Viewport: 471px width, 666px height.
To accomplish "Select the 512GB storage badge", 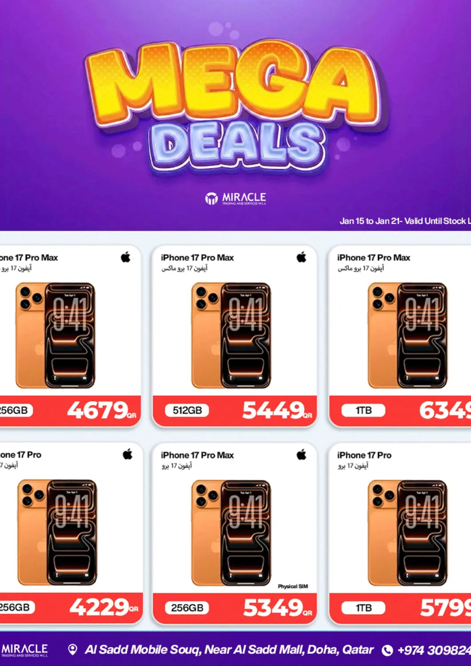I will pos(187,410).
